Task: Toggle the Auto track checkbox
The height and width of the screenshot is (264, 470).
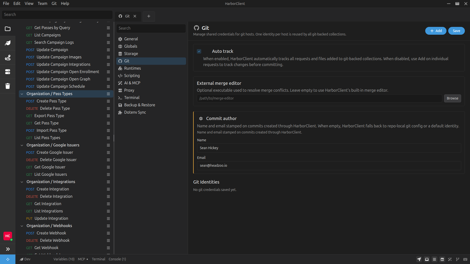Action: click(199, 51)
